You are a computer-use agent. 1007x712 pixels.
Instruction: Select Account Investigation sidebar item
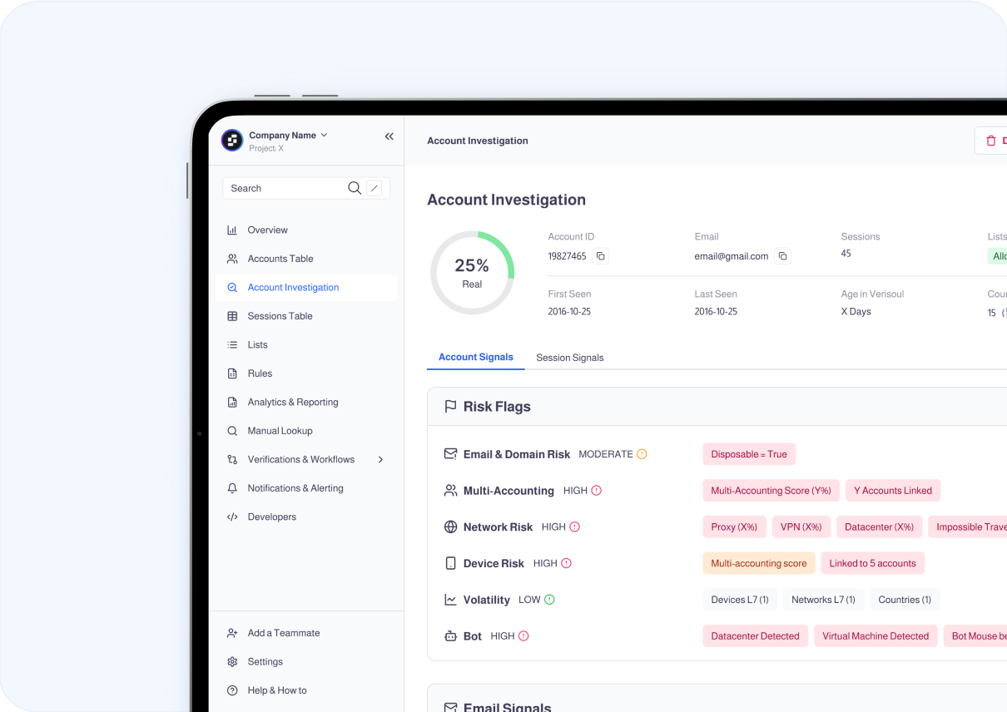coord(306,288)
